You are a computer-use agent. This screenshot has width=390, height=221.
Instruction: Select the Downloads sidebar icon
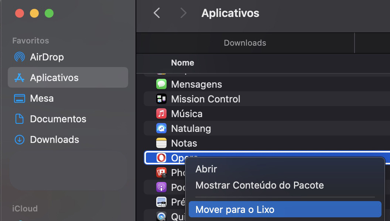click(19, 140)
